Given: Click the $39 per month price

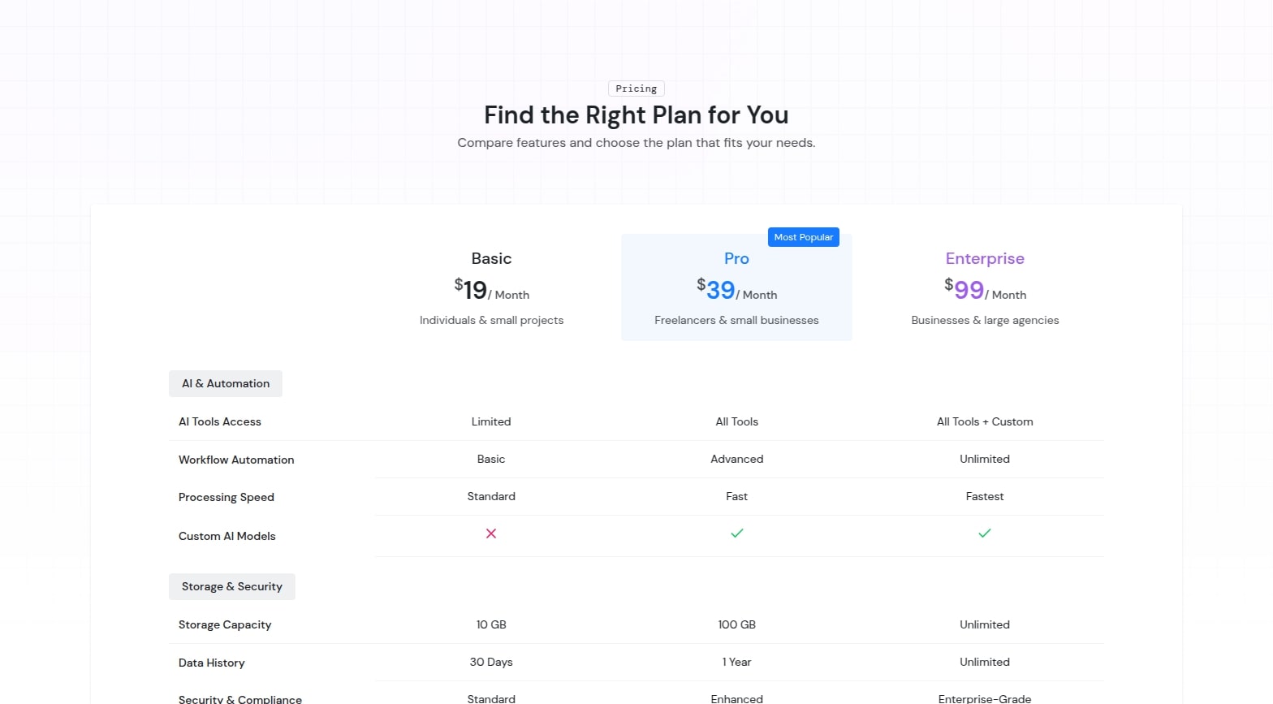Looking at the screenshot, I should click(x=736, y=290).
